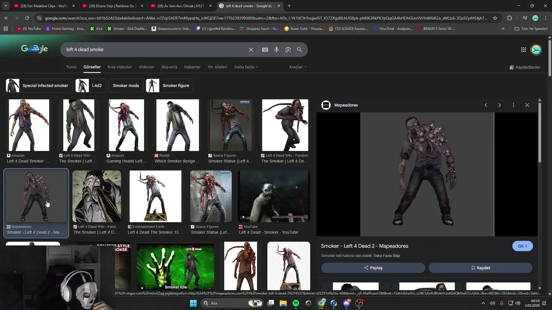The height and width of the screenshot is (310, 552).
Task: Click the browser address bar
Action: click(266, 18)
